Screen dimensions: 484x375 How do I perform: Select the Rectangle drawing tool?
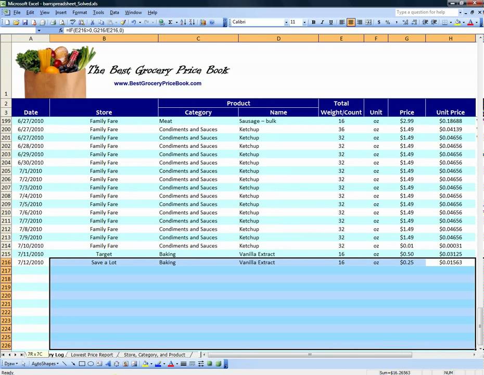(x=82, y=364)
